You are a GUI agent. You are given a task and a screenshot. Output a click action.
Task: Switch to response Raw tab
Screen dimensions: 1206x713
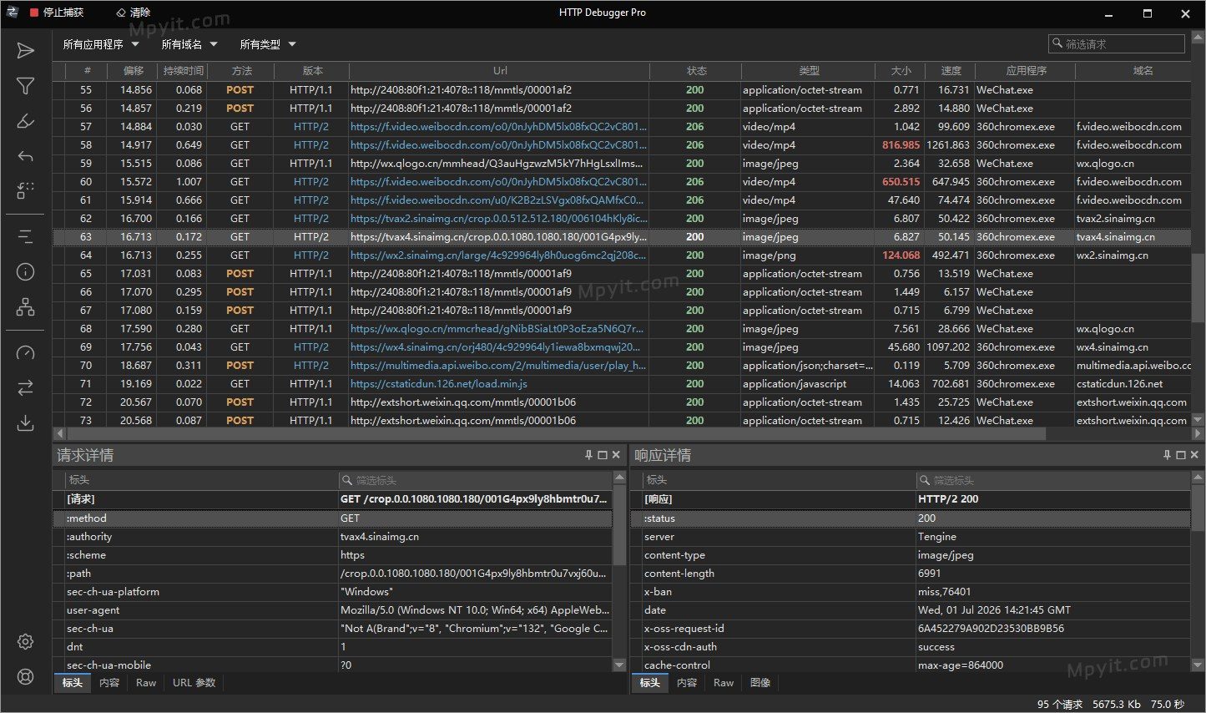724,683
